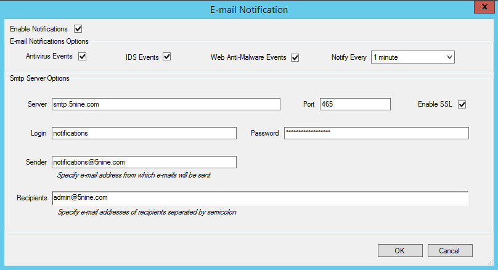Screen dimensions: 498x270
Task: Select the masked Password field
Action: coord(376,133)
